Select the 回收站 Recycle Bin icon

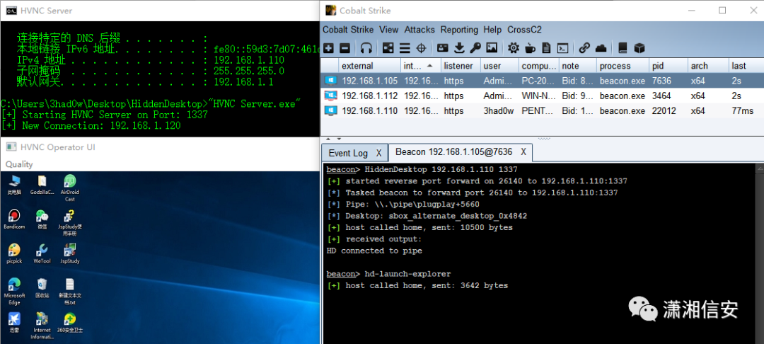coord(42,288)
